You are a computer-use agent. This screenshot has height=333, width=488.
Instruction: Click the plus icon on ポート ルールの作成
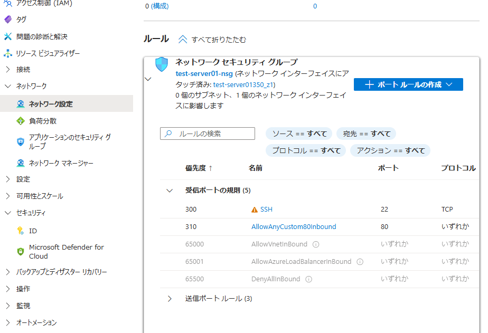[x=369, y=84]
